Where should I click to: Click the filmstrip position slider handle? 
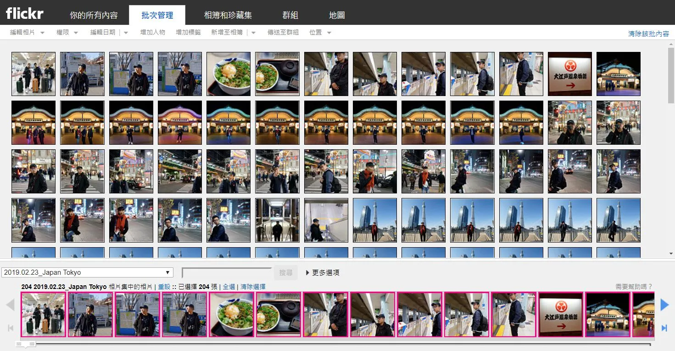(26, 344)
